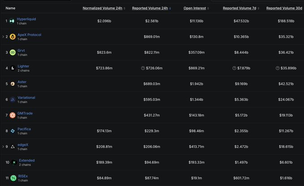Open the Aster protocol link

(x=22, y=82)
